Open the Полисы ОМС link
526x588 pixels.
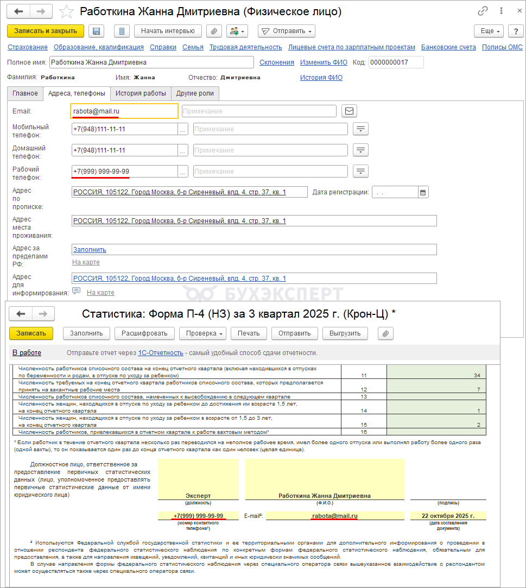[x=502, y=47]
